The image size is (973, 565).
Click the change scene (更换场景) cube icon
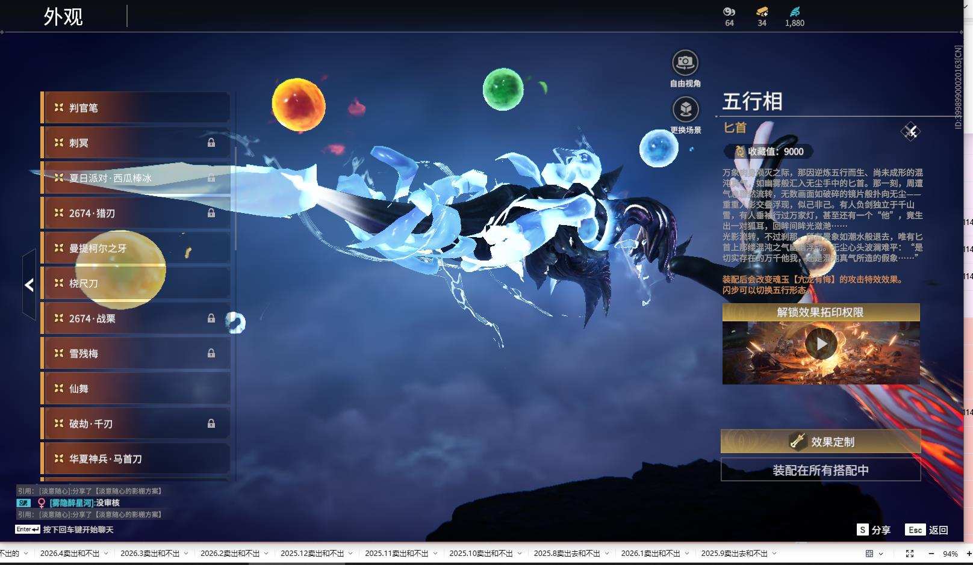click(x=685, y=110)
